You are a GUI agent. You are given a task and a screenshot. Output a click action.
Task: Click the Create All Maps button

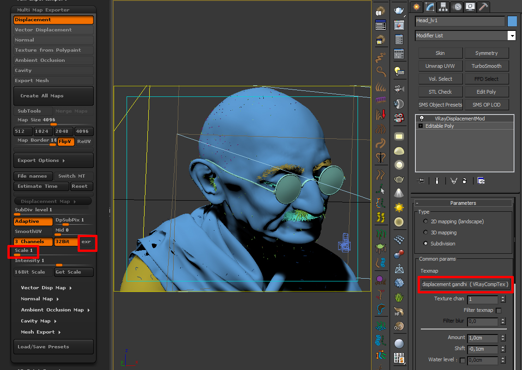54,96
